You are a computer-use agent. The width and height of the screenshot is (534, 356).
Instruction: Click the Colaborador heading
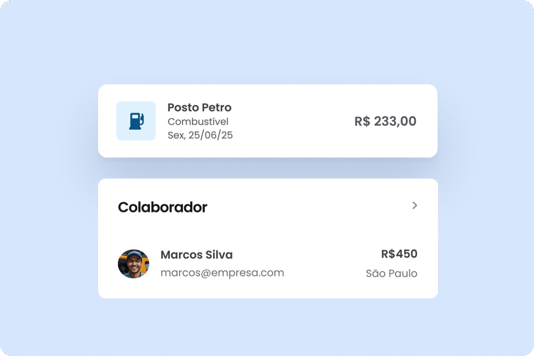click(163, 207)
